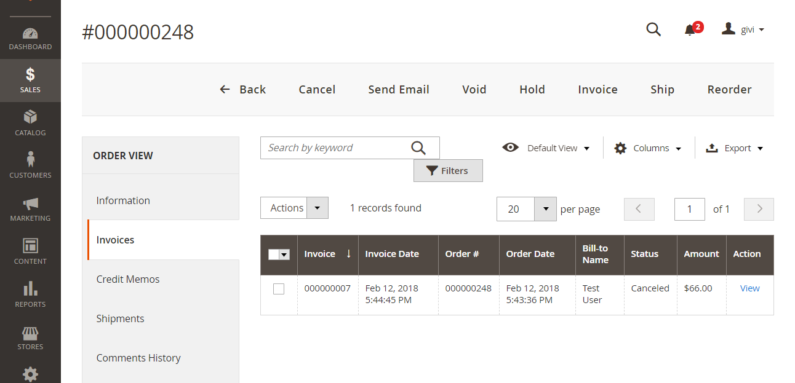The width and height of the screenshot is (795, 383).
Task: Expand the per page count dropdown
Action: (x=545, y=209)
